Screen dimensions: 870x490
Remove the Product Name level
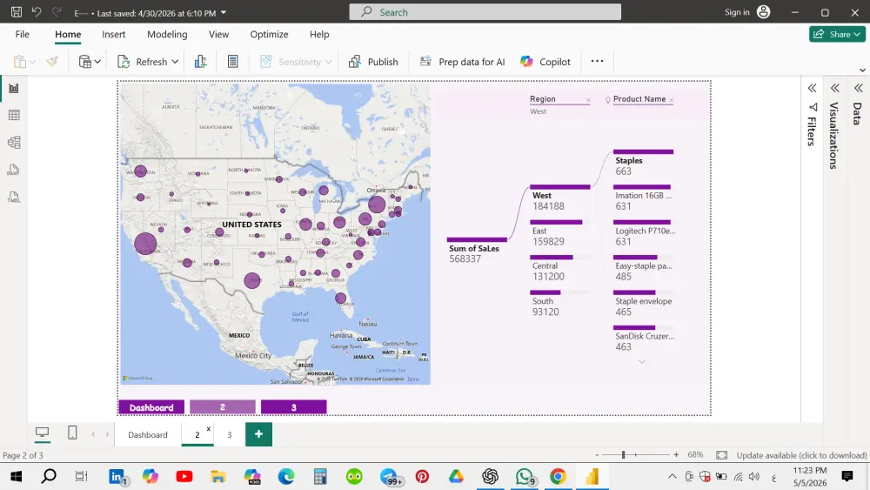pyautogui.click(x=672, y=100)
